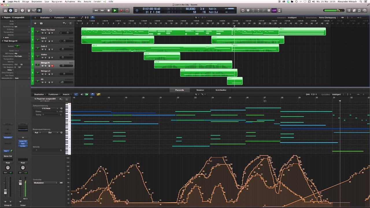Add a new track with plus button

coord(35,23)
